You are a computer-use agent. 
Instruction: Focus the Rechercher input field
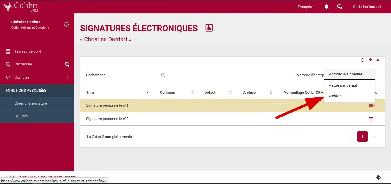coord(139,75)
